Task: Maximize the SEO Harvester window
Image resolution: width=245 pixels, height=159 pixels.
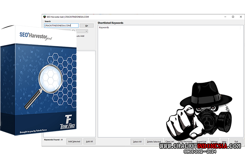Action: point(233,17)
